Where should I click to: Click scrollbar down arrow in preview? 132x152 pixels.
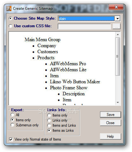[x=118, y=102]
